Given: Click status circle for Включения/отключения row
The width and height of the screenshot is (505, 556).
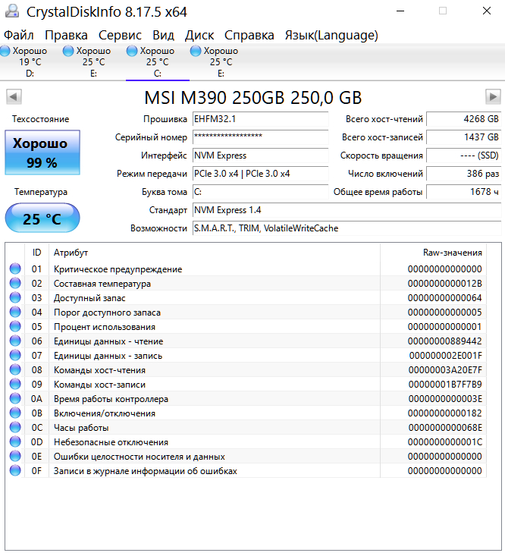Looking at the screenshot, I should point(15,413).
